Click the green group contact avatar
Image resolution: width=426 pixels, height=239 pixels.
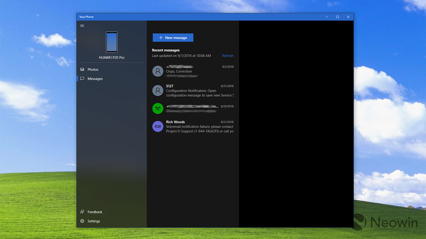[158, 109]
